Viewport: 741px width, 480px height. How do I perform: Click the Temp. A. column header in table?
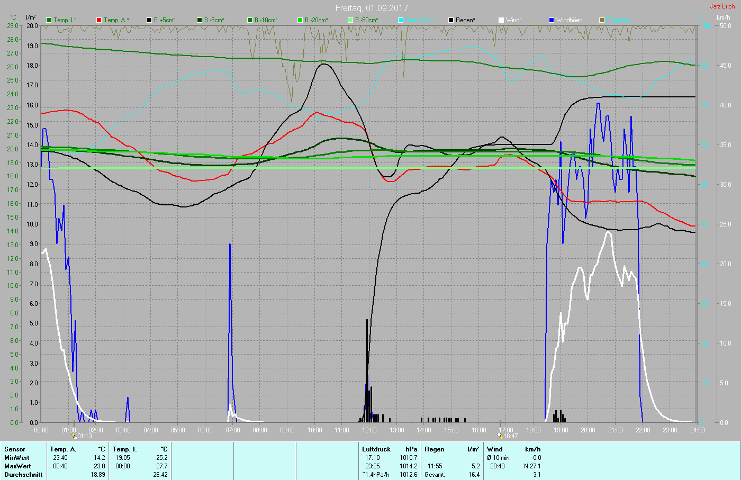[64, 449]
